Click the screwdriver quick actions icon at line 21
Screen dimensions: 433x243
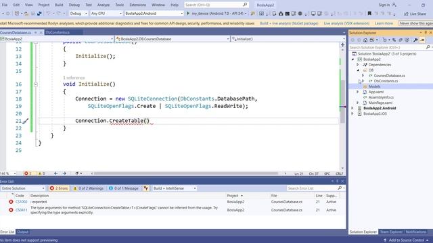click(26, 121)
